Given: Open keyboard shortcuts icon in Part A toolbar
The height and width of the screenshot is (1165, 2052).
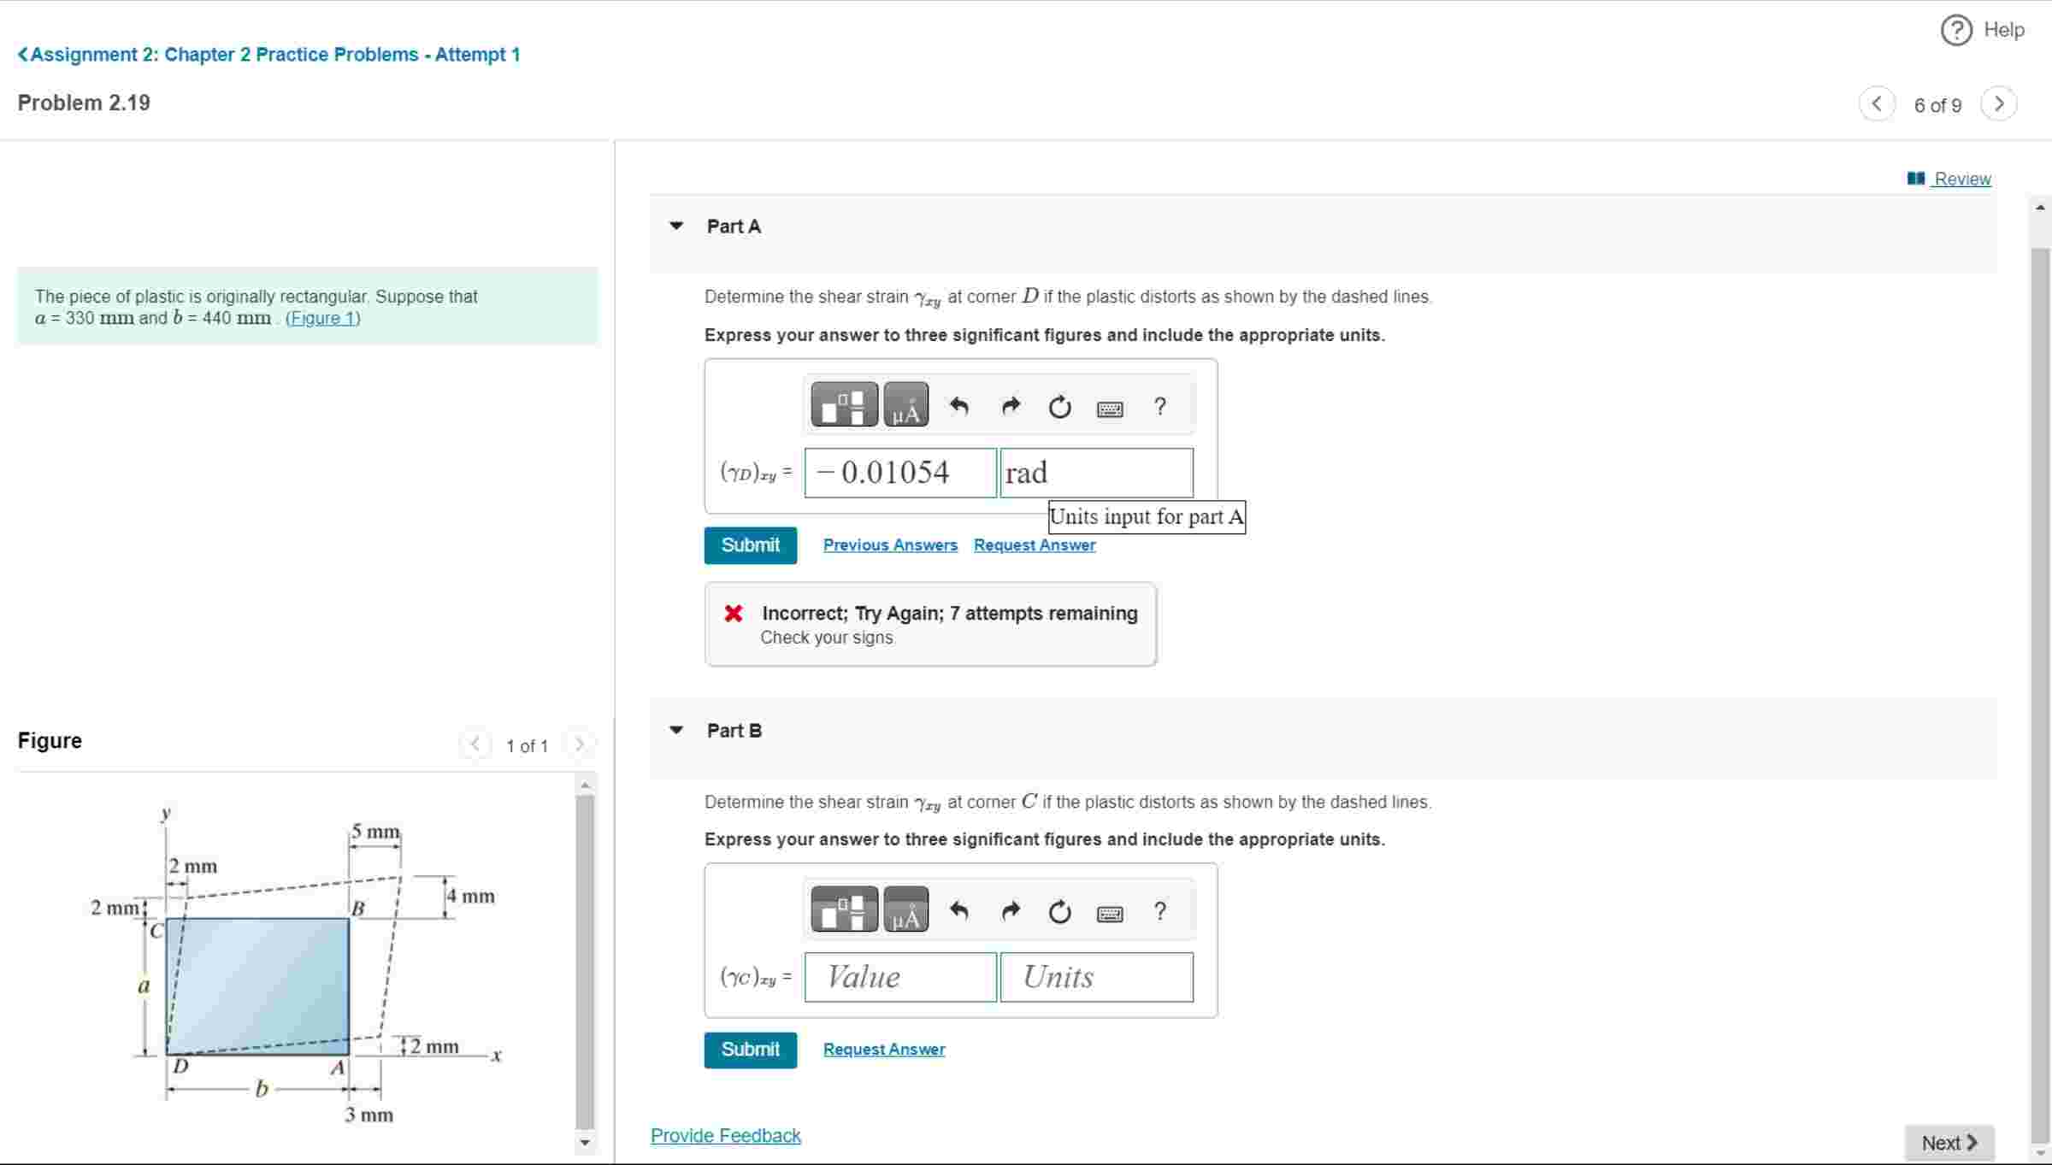Looking at the screenshot, I should pyautogui.click(x=1110, y=409).
